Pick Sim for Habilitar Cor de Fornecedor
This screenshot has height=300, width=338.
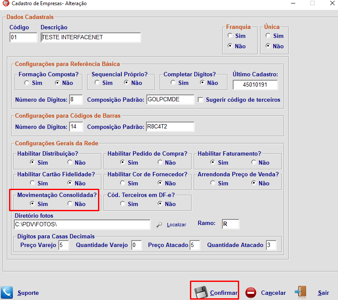[123, 183]
